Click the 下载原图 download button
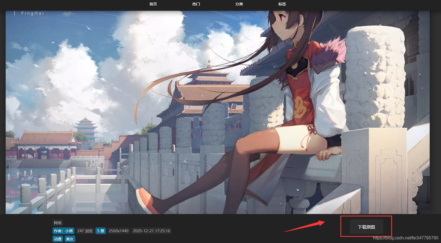Image resolution: width=441 pixels, height=243 pixels. pos(366,227)
